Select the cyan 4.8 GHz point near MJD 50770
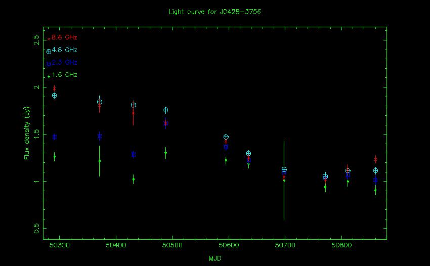The image size is (430, 266). pyautogui.click(x=325, y=176)
